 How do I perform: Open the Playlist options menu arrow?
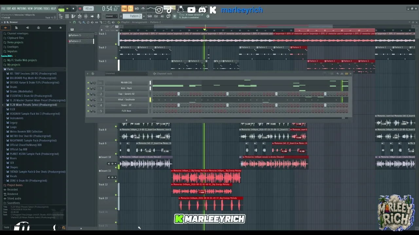tap(70, 22)
